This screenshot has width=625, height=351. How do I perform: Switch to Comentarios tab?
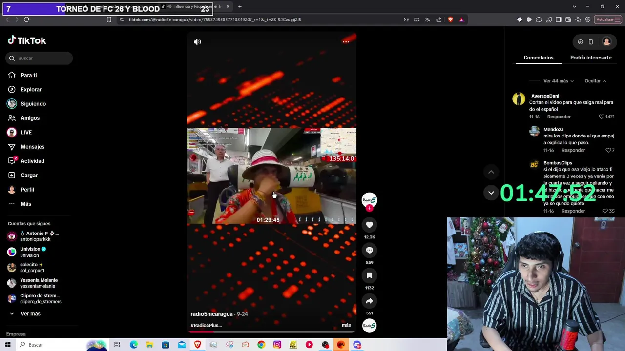[539, 58]
